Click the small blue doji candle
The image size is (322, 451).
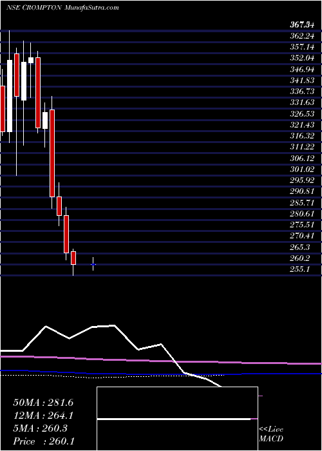click(x=93, y=264)
